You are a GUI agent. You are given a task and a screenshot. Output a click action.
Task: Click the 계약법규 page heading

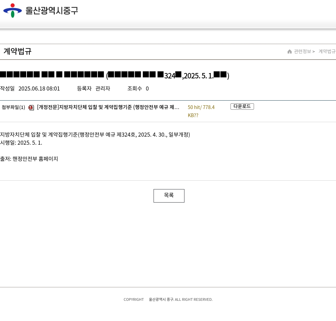point(17,51)
